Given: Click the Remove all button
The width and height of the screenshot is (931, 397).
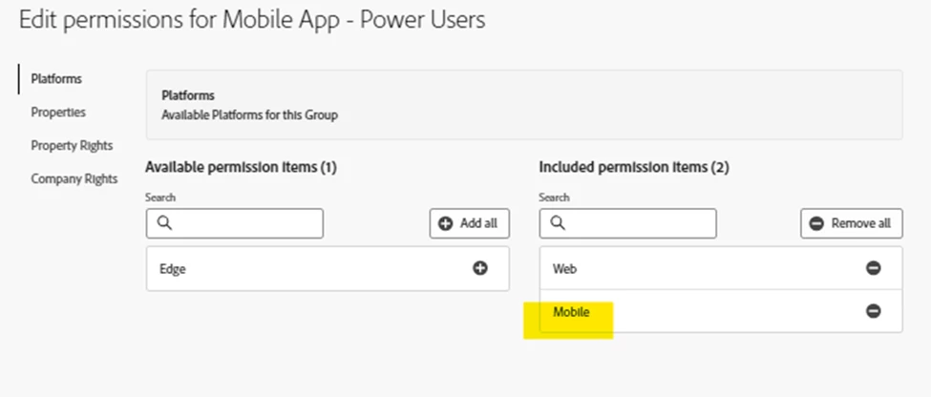Looking at the screenshot, I should point(852,223).
